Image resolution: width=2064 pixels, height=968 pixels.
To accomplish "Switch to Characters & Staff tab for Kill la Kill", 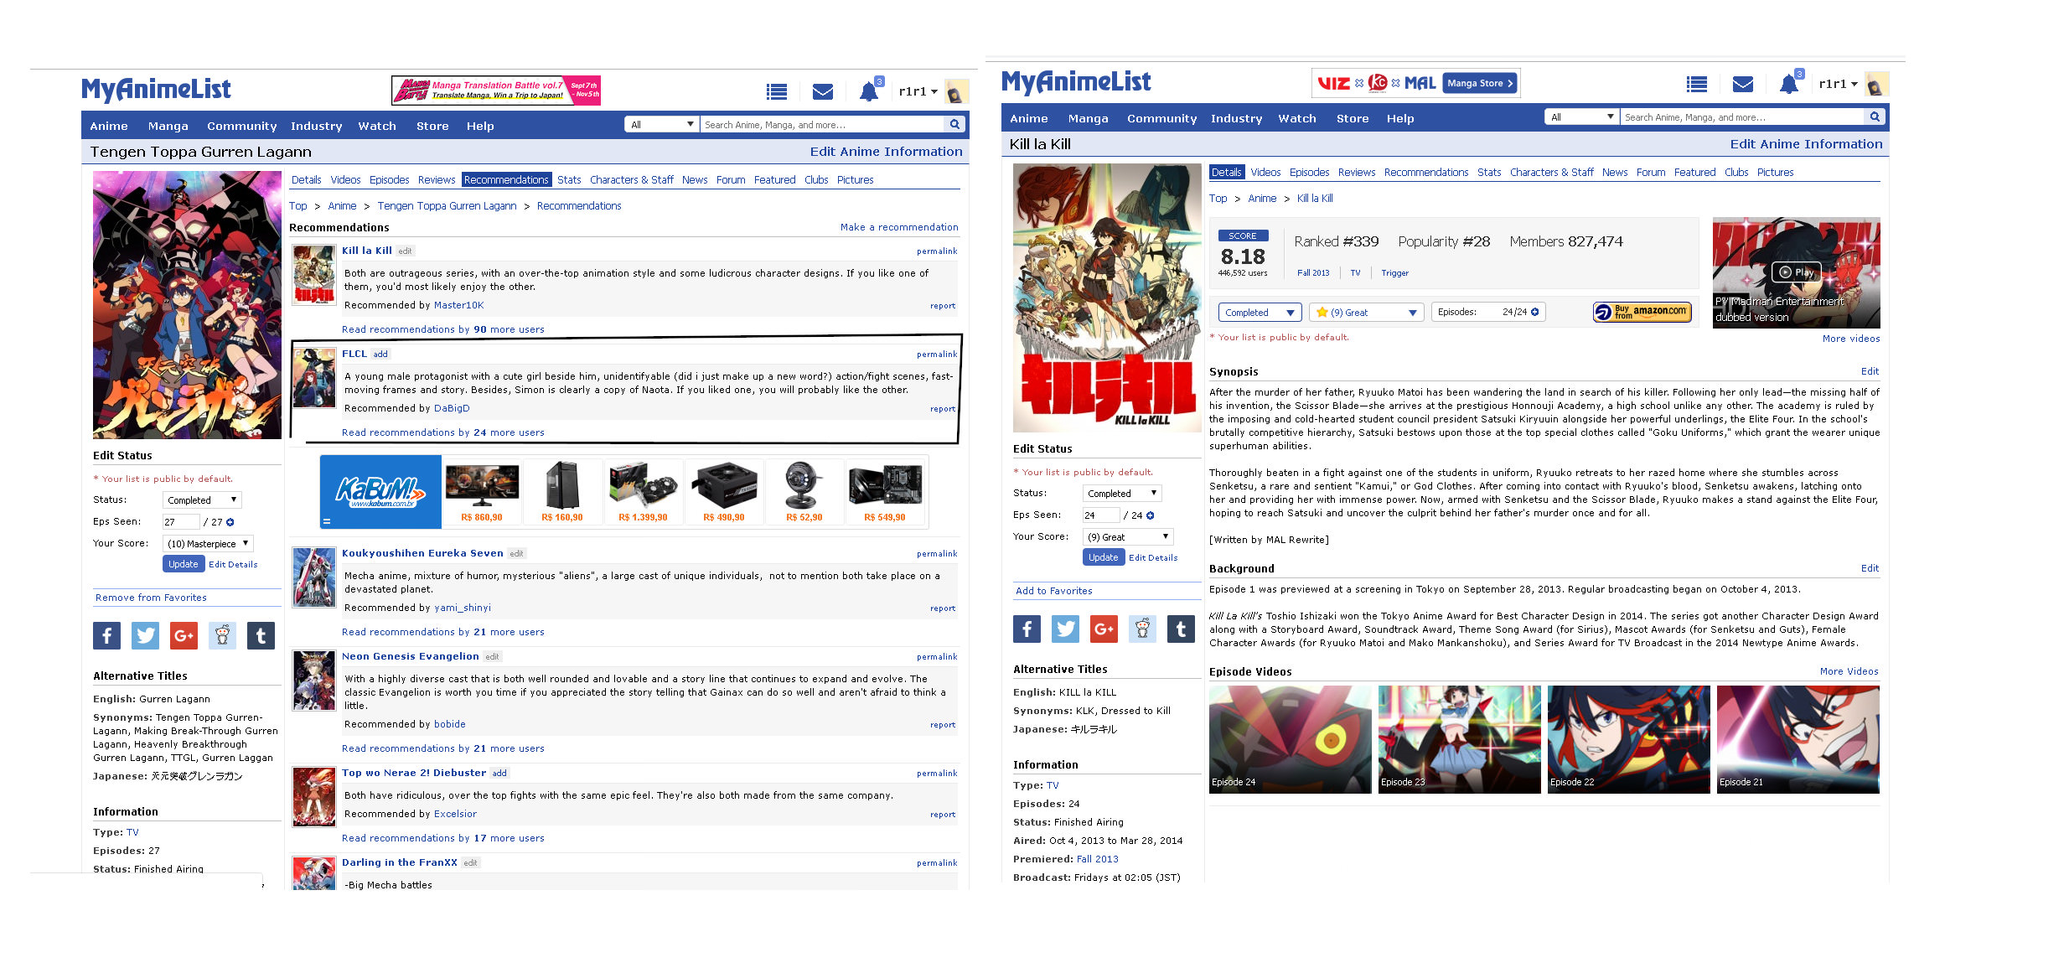I will point(1550,173).
